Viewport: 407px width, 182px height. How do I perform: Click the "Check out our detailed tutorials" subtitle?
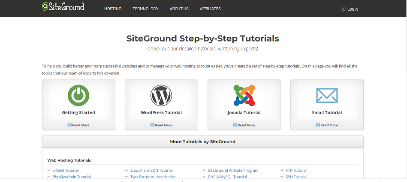[x=203, y=49]
